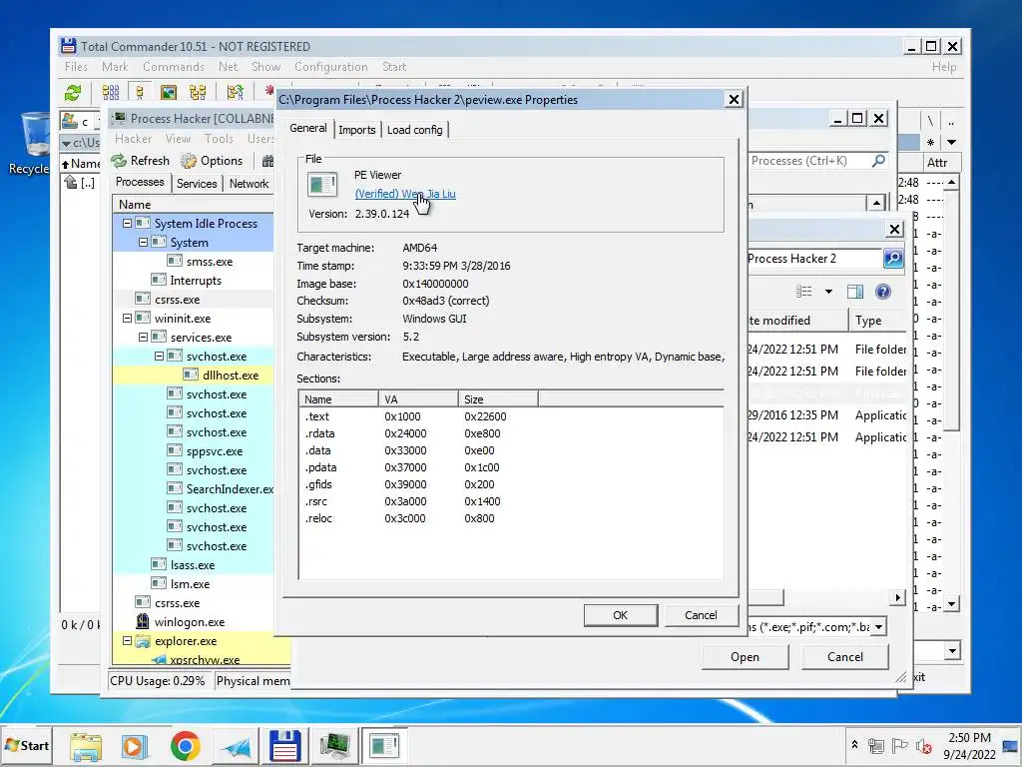Click Total Commander's file list scroll-down arrow
1022x767 pixels.
pyautogui.click(x=951, y=604)
